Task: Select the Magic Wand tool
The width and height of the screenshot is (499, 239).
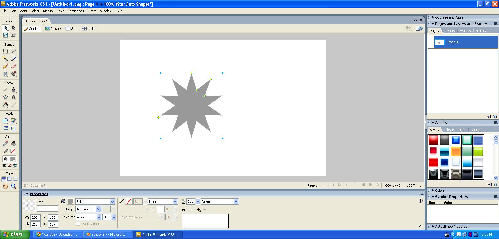Action: pos(6,59)
